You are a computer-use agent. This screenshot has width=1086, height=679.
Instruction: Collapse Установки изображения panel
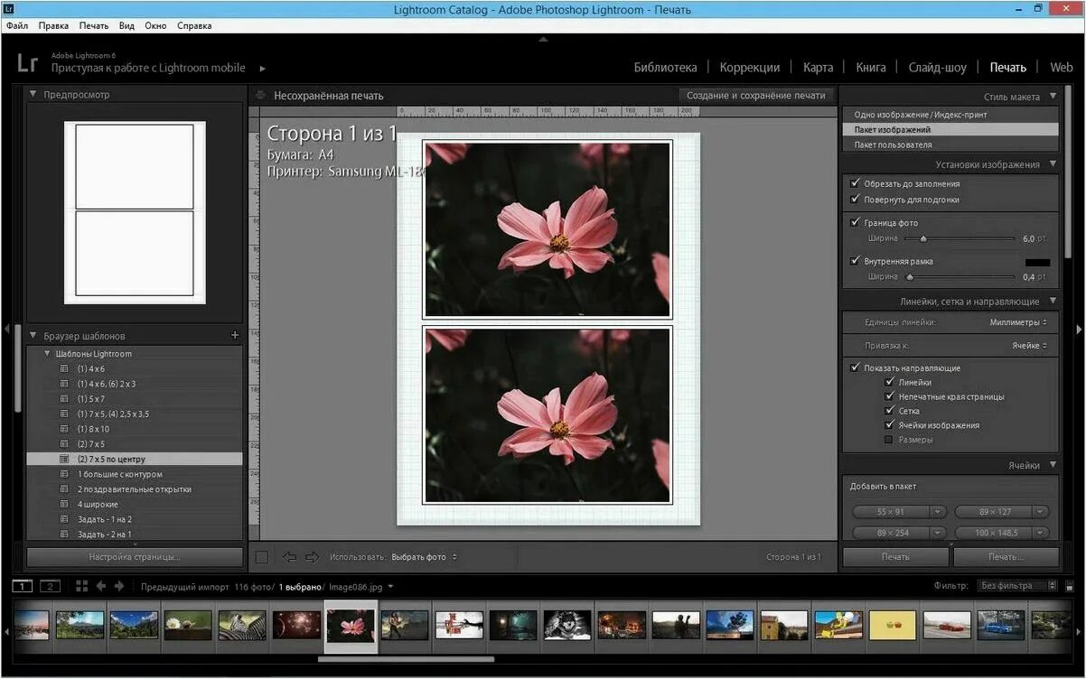click(x=1052, y=164)
